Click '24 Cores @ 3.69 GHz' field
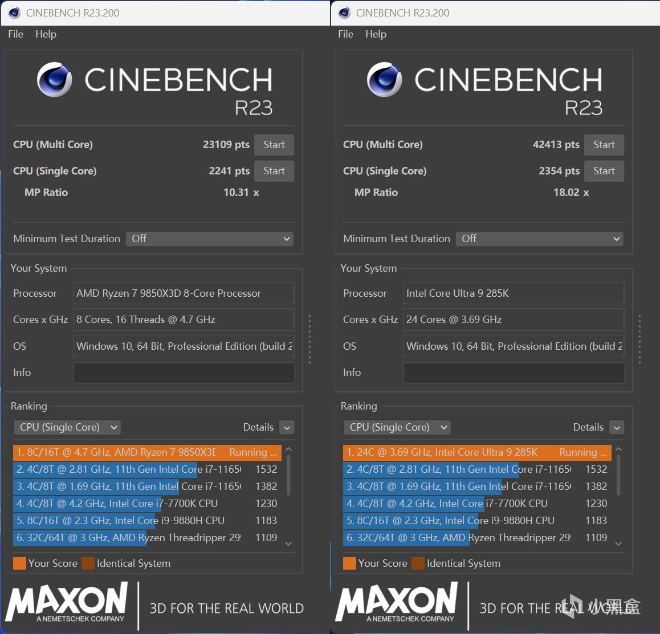The height and width of the screenshot is (634, 660). click(514, 320)
